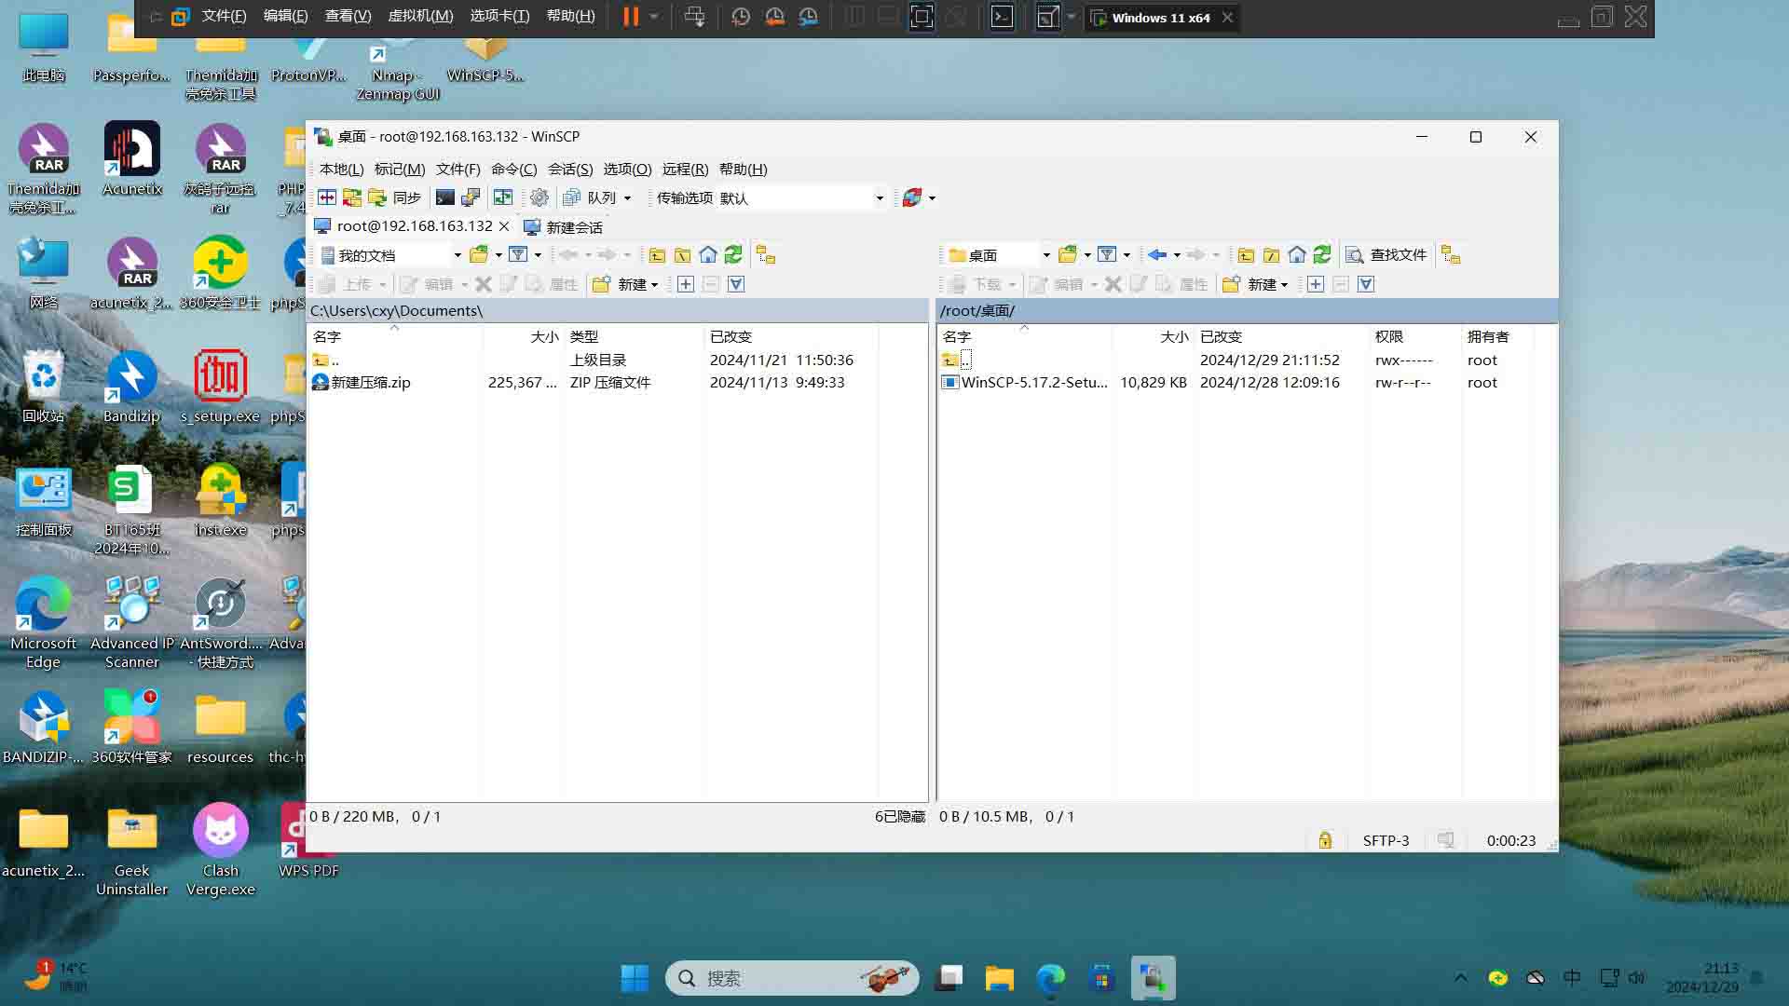Open the 命令(C) menu
The image size is (1789, 1006).
[x=513, y=169]
